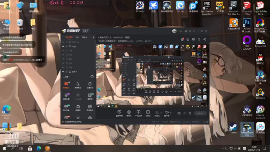The height and width of the screenshot is (152, 270).
Task: Open the person-silhouette room manager tool
Action: 78,85
